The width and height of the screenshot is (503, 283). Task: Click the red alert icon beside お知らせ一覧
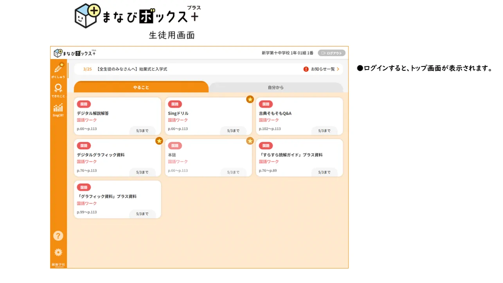(306, 69)
